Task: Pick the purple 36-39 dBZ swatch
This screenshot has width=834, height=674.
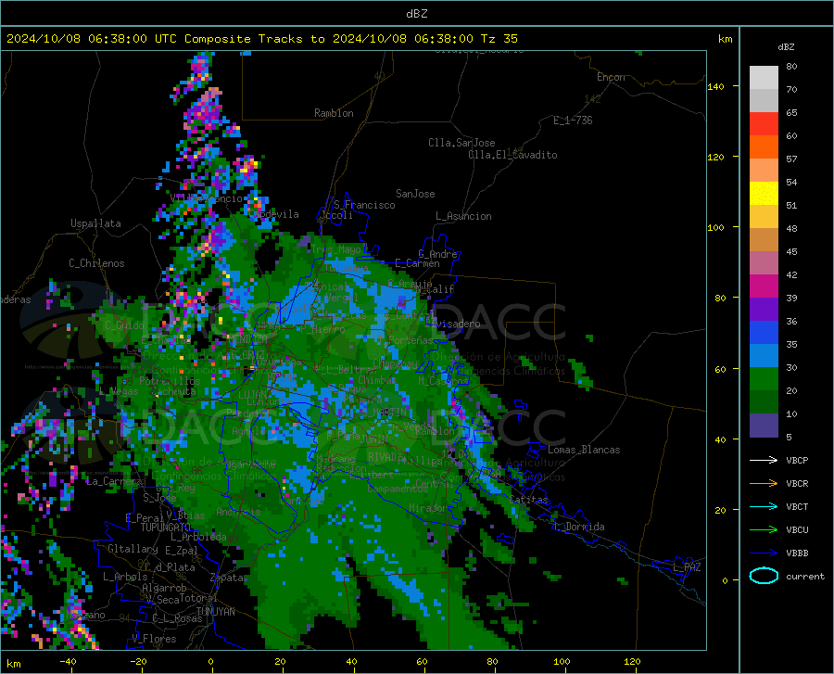Action: [764, 310]
